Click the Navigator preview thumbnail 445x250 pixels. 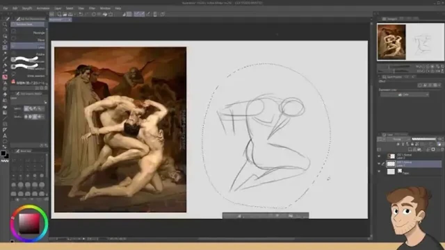point(410,42)
